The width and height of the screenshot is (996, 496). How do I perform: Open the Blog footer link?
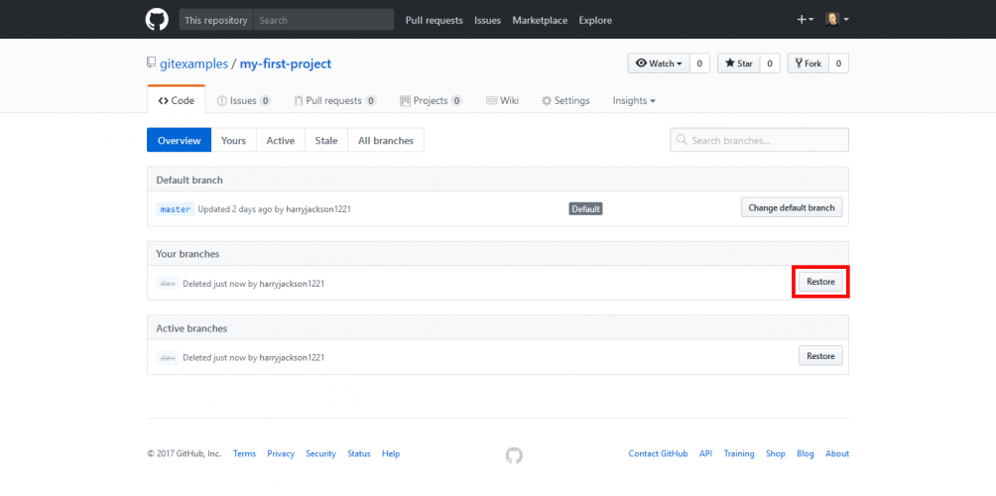pyautogui.click(x=806, y=453)
